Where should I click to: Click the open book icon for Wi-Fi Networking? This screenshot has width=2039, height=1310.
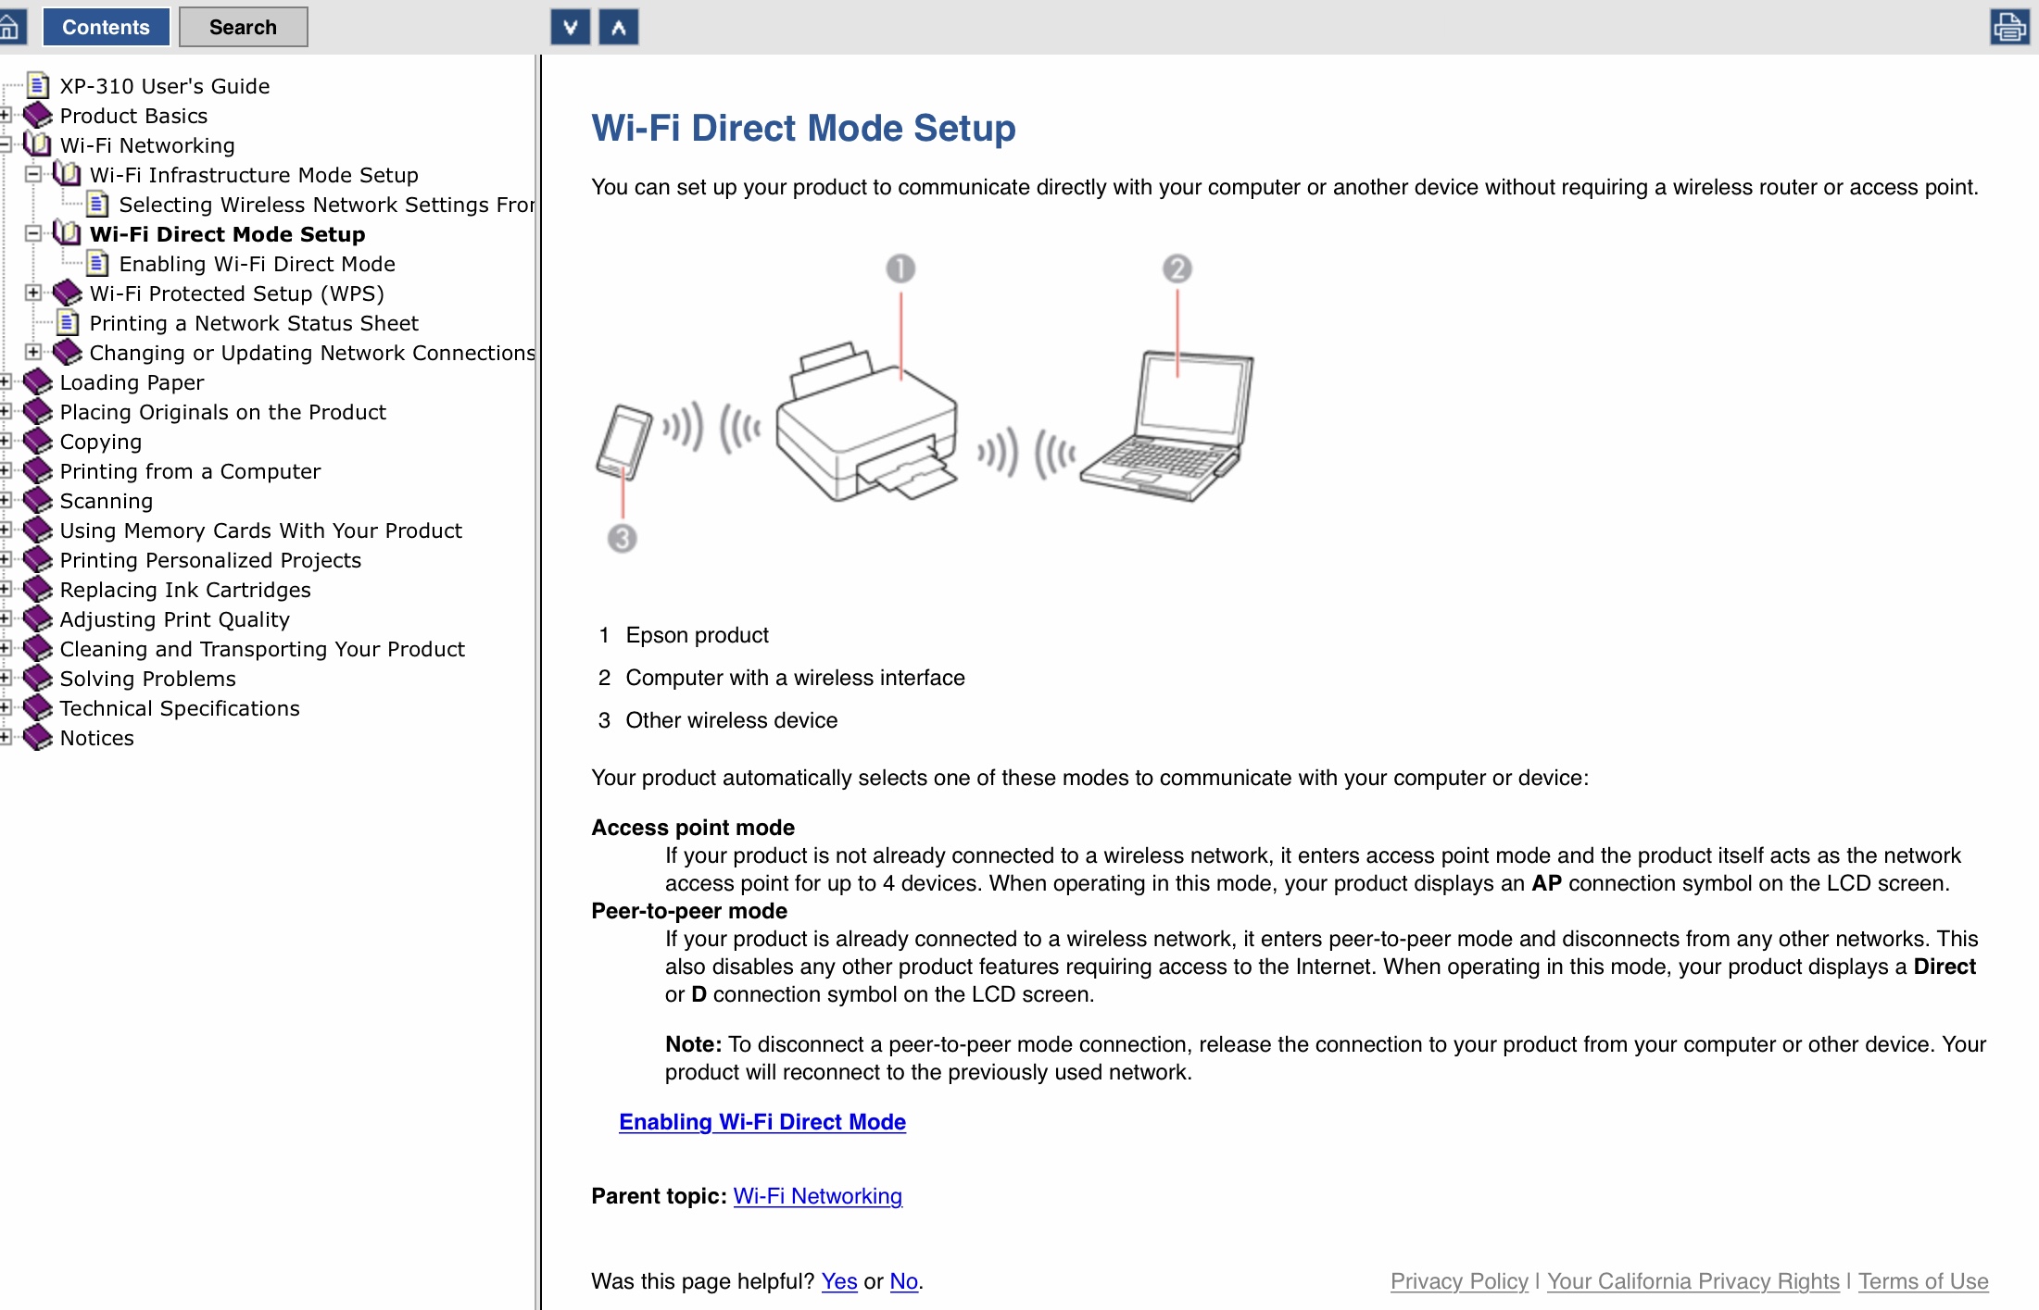coord(38,144)
